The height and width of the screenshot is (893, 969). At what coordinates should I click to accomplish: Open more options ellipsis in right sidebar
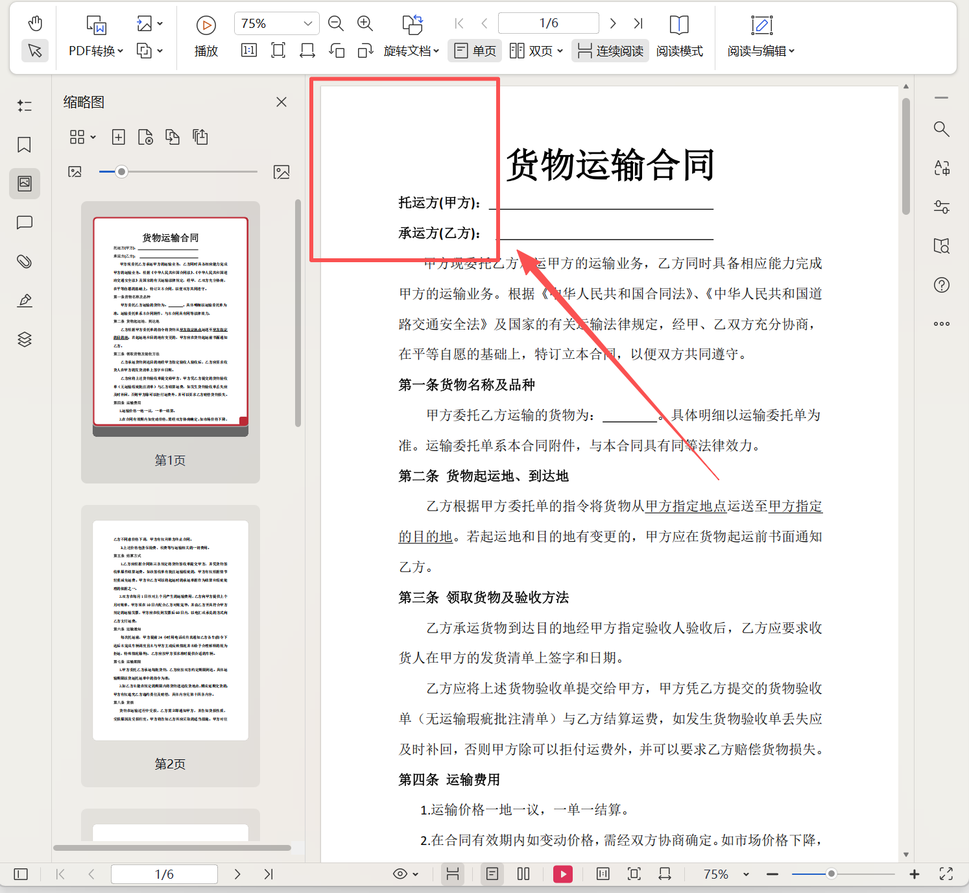[942, 324]
